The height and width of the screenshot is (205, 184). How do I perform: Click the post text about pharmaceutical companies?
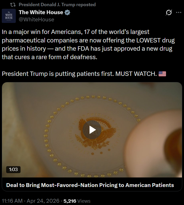coord(88,44)
